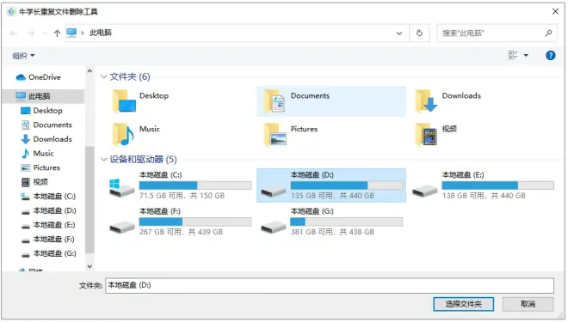Select Downloads in the sidebar
The image size is (568, 322).
(46, 139)
